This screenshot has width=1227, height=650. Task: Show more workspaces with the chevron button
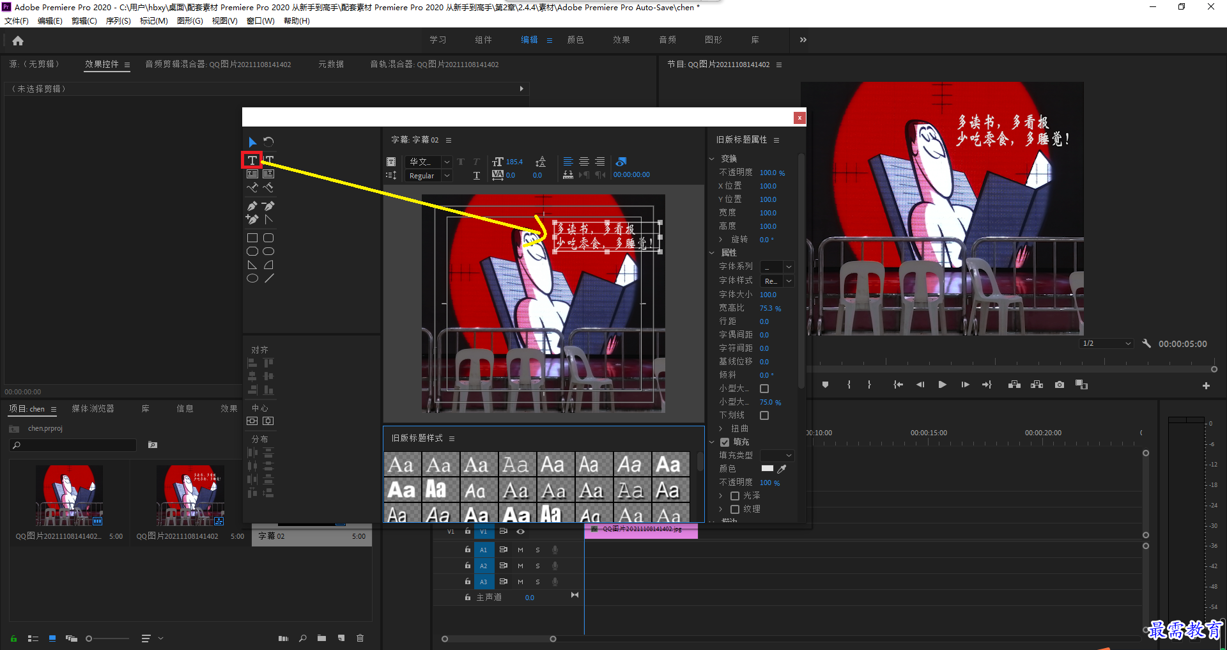803,40
